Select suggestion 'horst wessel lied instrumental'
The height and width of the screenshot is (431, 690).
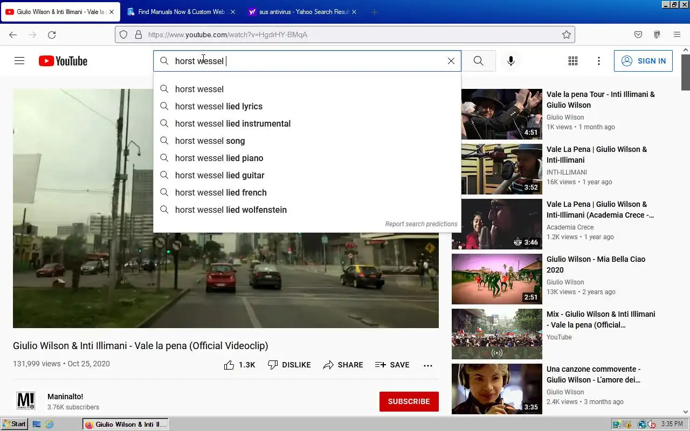307,123
